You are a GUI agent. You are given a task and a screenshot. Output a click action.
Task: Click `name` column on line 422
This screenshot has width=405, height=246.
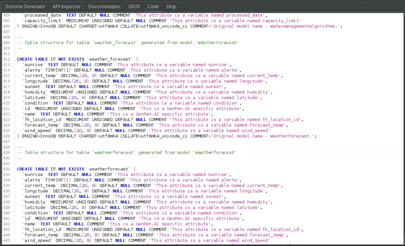pyautogui.click(x=30, y=114)
